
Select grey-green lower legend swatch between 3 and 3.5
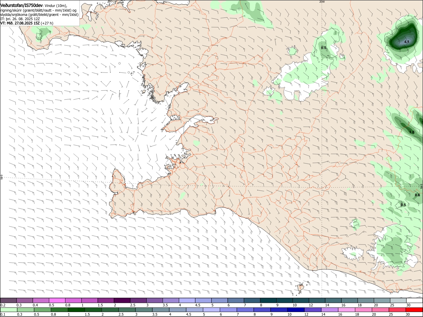click(x=144, y=310)
